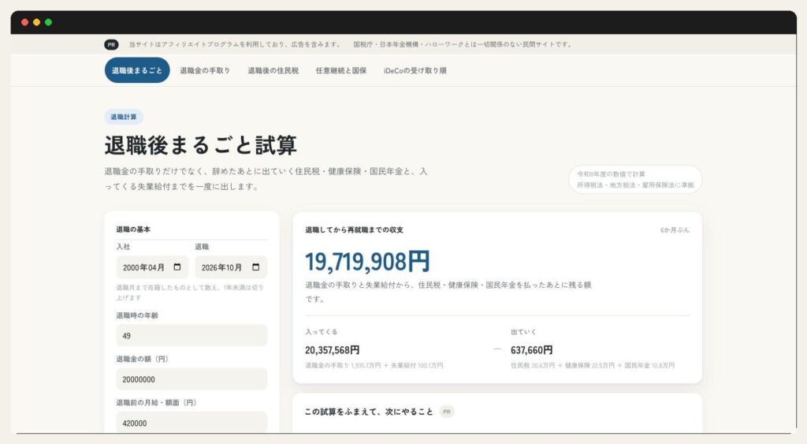Click PR badge beside 次にやること heading
The height and width of the screenshot is (444, 807).
(447, 412)
